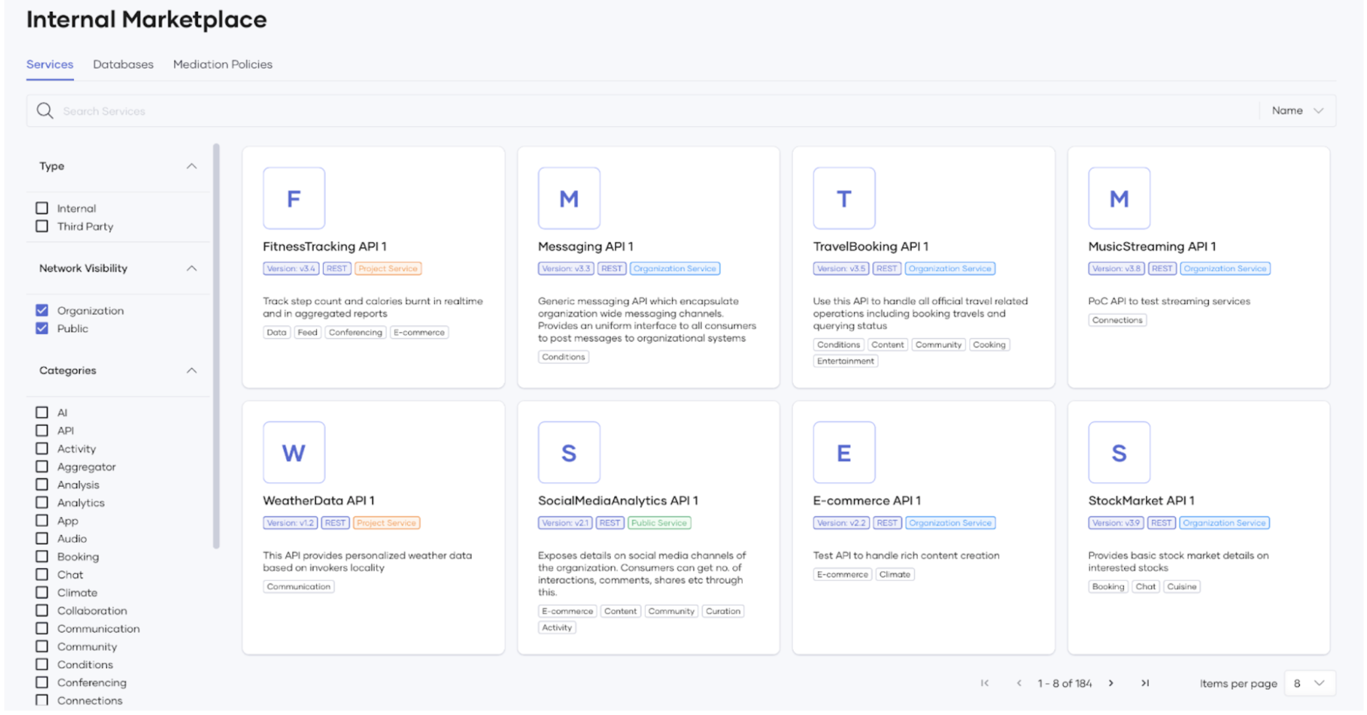Check the Analytics category checkbox

click(42, 503)
